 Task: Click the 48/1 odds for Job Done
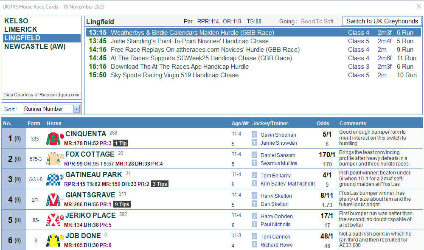coord(327,236)
